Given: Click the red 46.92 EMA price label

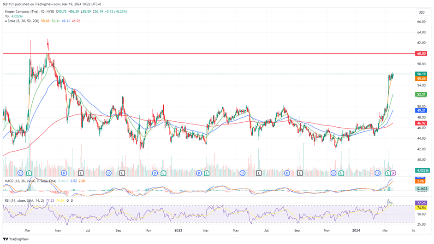Looking at the screenshot, I should [421, 123].
